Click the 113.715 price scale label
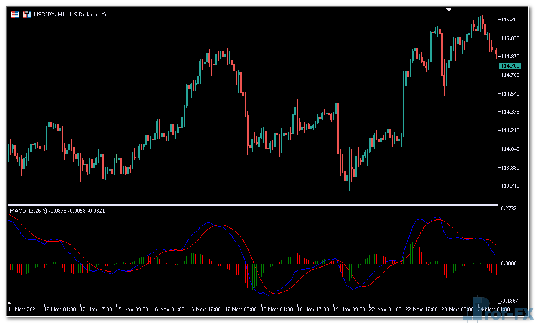The height and width of the screenshot is (323, 535). pyautogui.click(x=510, y=186)
